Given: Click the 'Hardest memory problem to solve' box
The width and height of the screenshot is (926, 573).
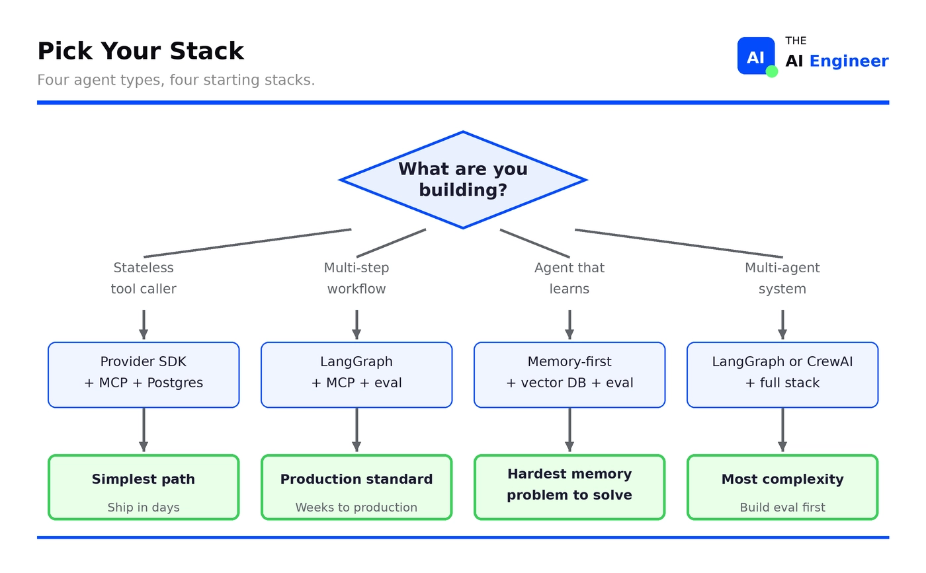Looking at the screenshot, I should pos(569,487).
